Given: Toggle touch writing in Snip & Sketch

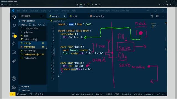Looking at the screenshot, I should coord(77,5).
